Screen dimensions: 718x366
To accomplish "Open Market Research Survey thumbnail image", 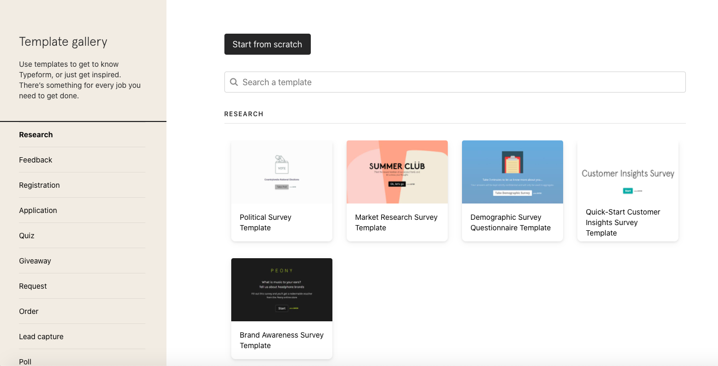I will click(x=397, y=172).
